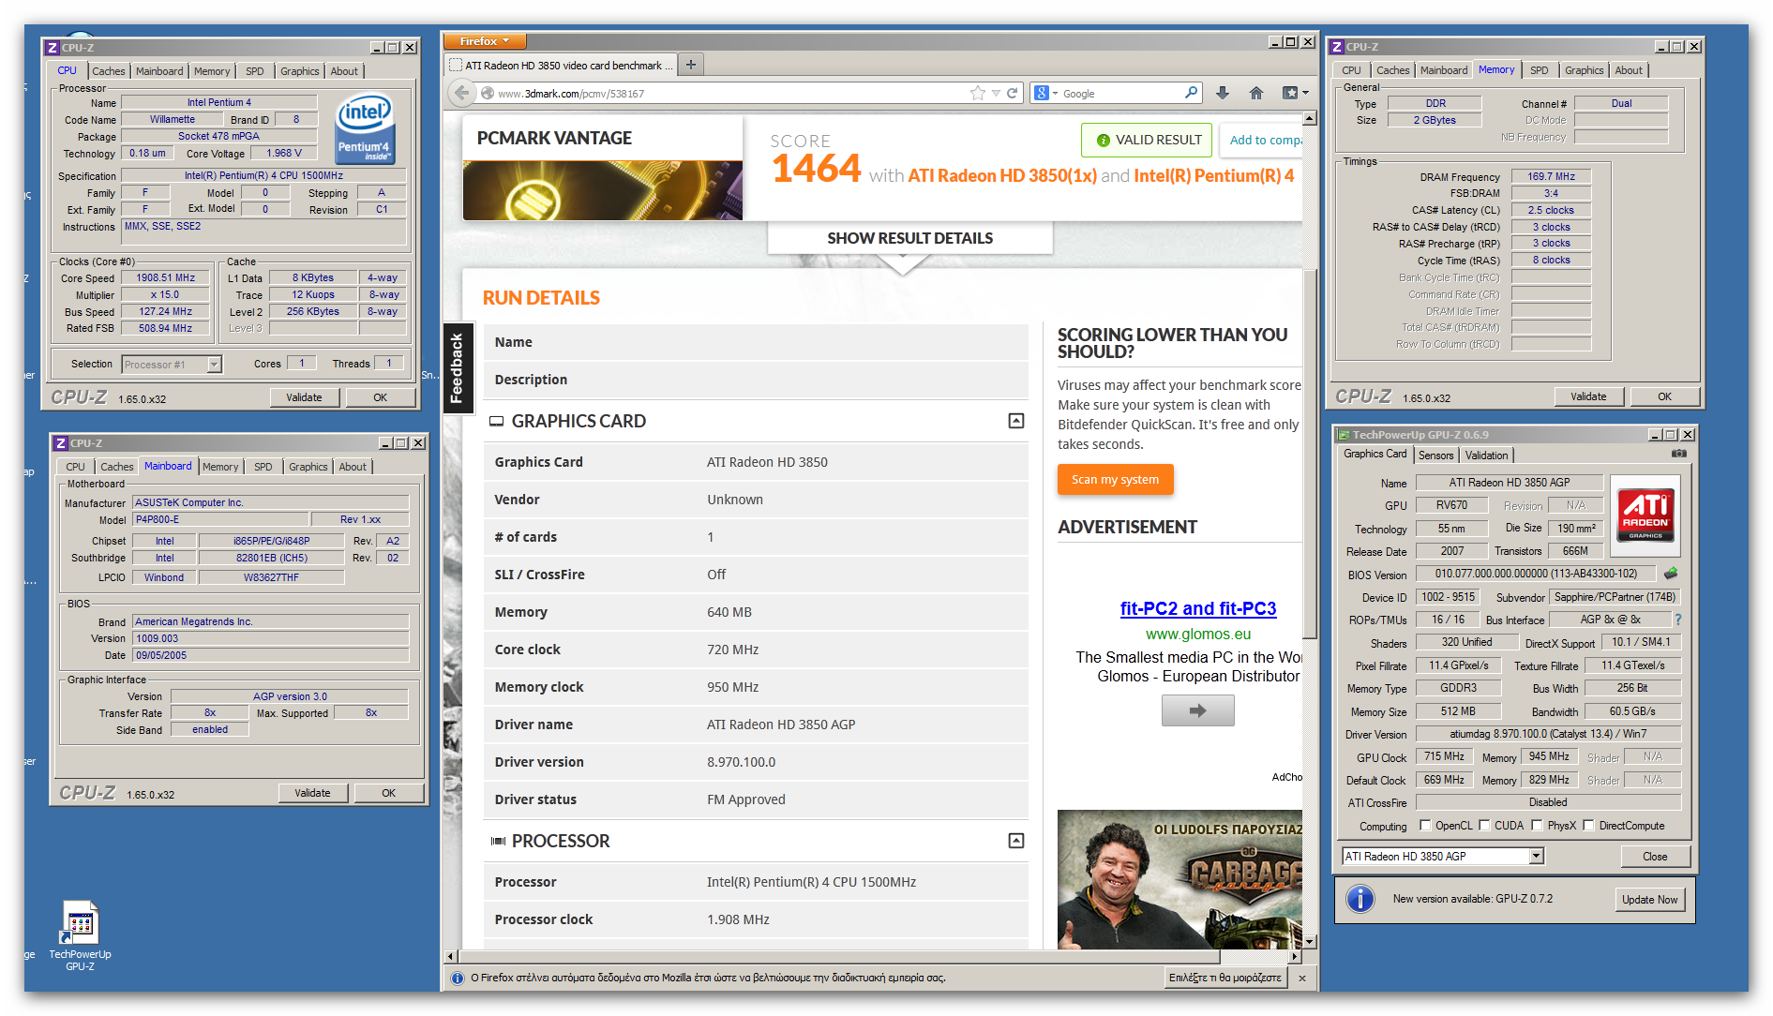The image size is (1773, 1016).
Task: Enable OpenCL checkbox in GPU-Z
Action: click(x=1425, y=826)
